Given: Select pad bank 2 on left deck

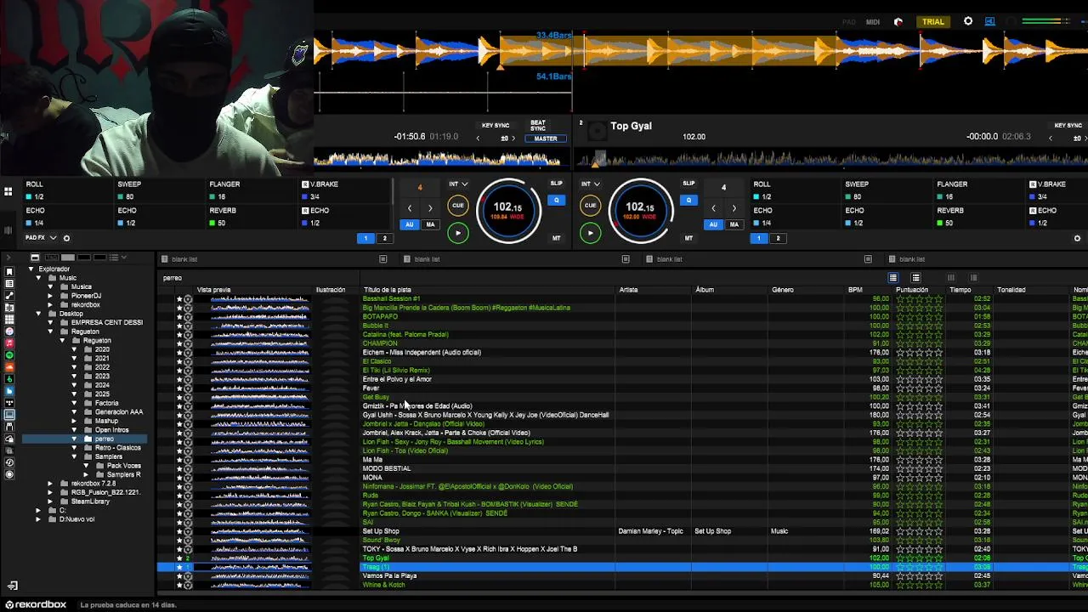Looking at the screenshot, I should (384, 238).
